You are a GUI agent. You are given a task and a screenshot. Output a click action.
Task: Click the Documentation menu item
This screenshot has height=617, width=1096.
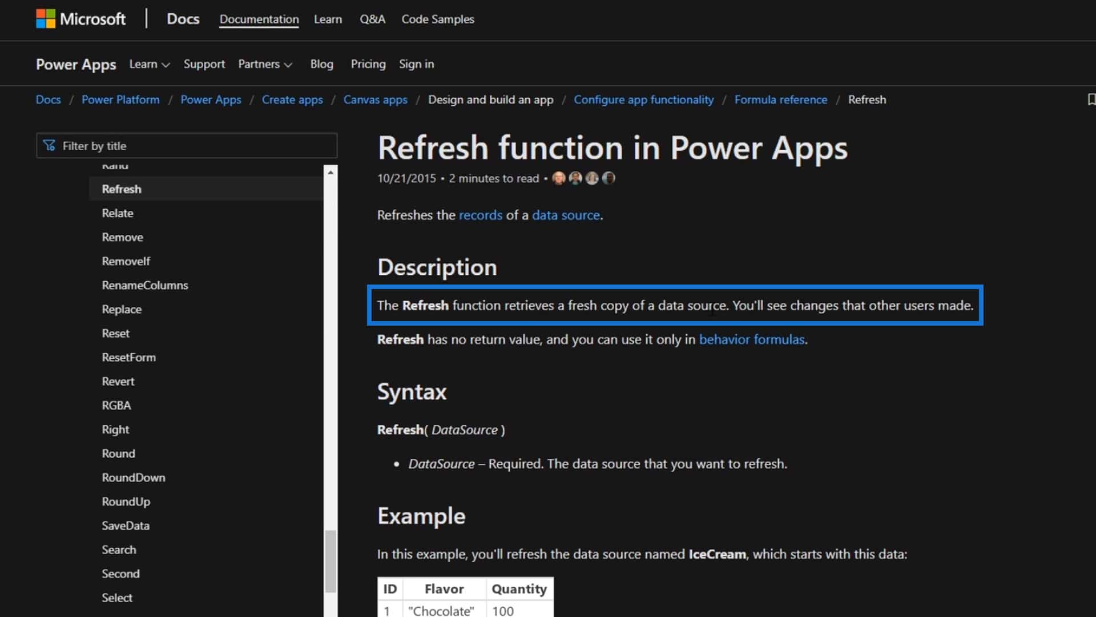point(259,19)
